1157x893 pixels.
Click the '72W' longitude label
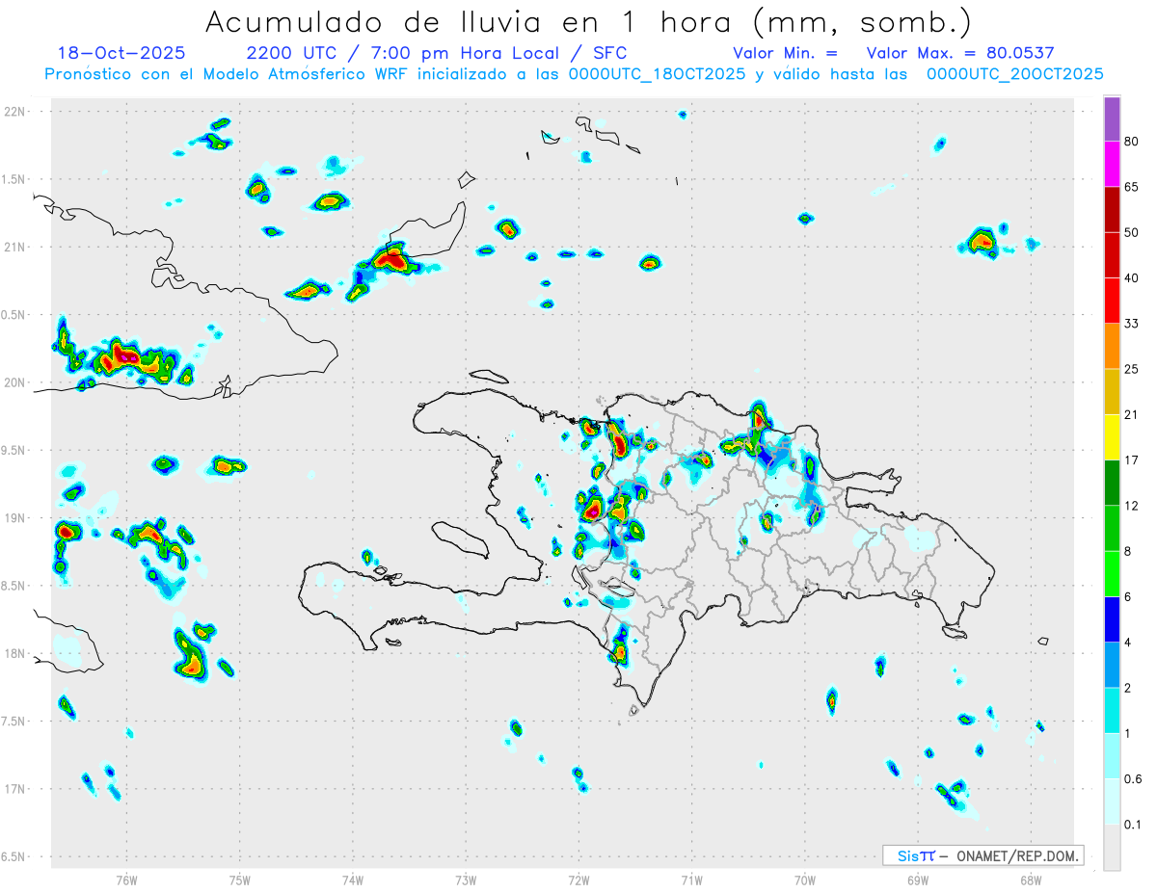[578, 880]
